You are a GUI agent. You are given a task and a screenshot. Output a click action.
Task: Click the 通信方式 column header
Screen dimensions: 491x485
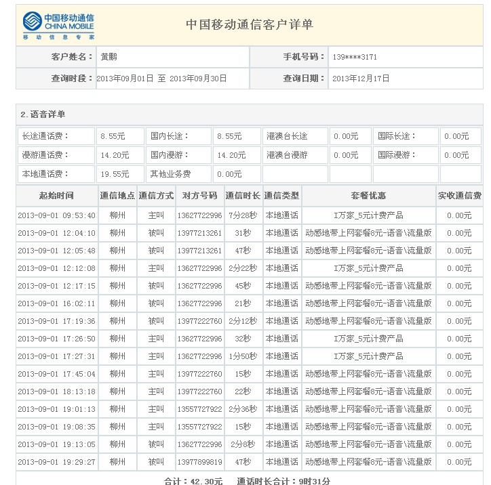pos(156,196)
